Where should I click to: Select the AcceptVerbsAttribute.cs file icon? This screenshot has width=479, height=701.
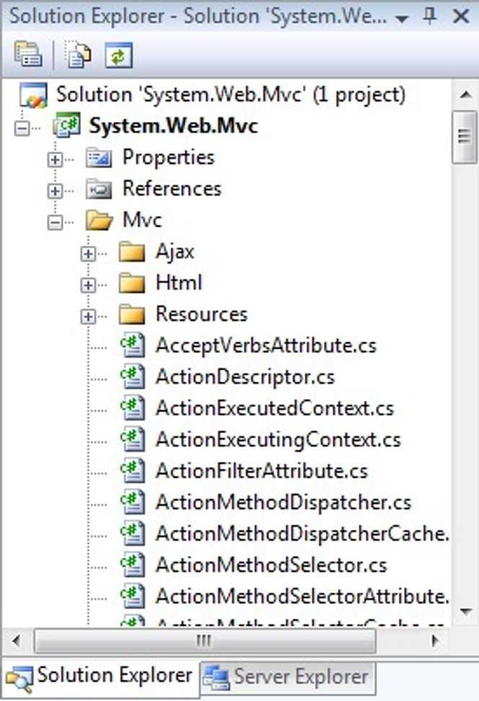133,346
